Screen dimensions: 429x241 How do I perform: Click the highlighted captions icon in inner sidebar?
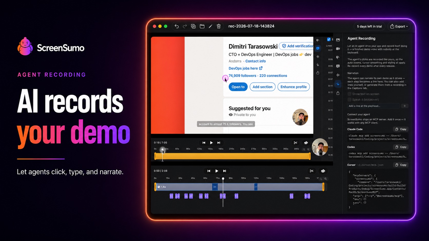(318, 48)
